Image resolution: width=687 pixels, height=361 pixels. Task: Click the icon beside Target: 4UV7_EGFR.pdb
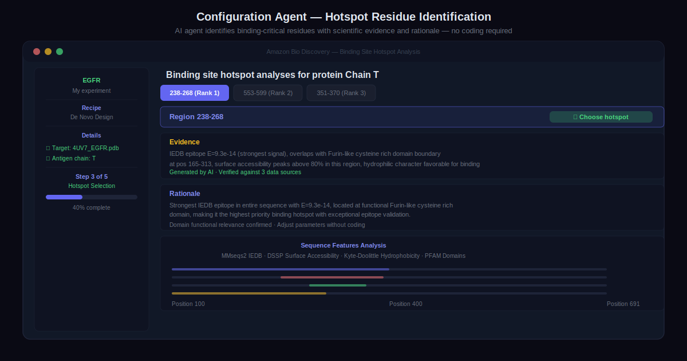click(x=48, y=148)
